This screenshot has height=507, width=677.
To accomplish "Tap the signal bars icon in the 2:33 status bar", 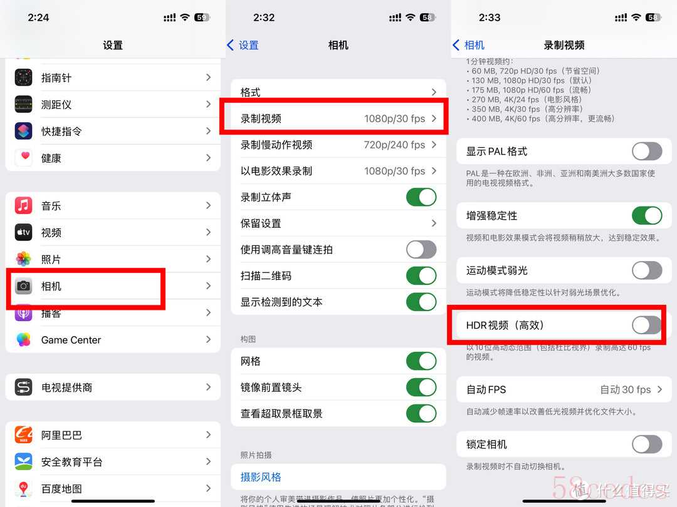I will click(621, 18).
